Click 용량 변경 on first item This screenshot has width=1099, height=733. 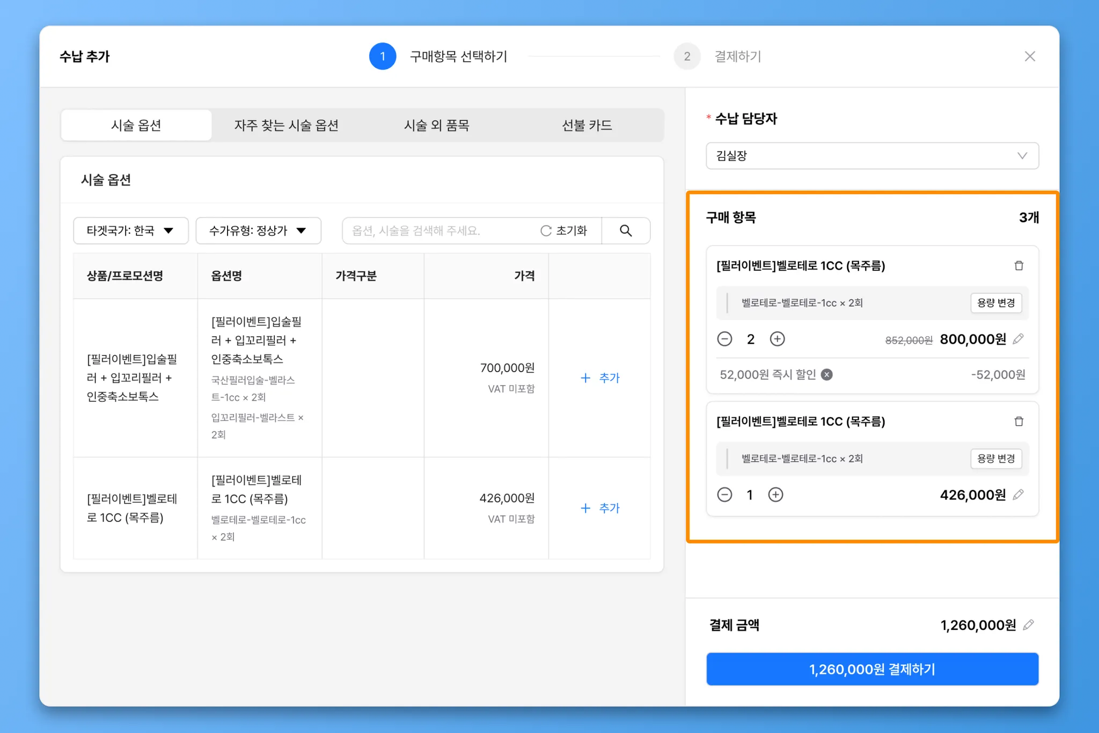(x=996, y=303)
